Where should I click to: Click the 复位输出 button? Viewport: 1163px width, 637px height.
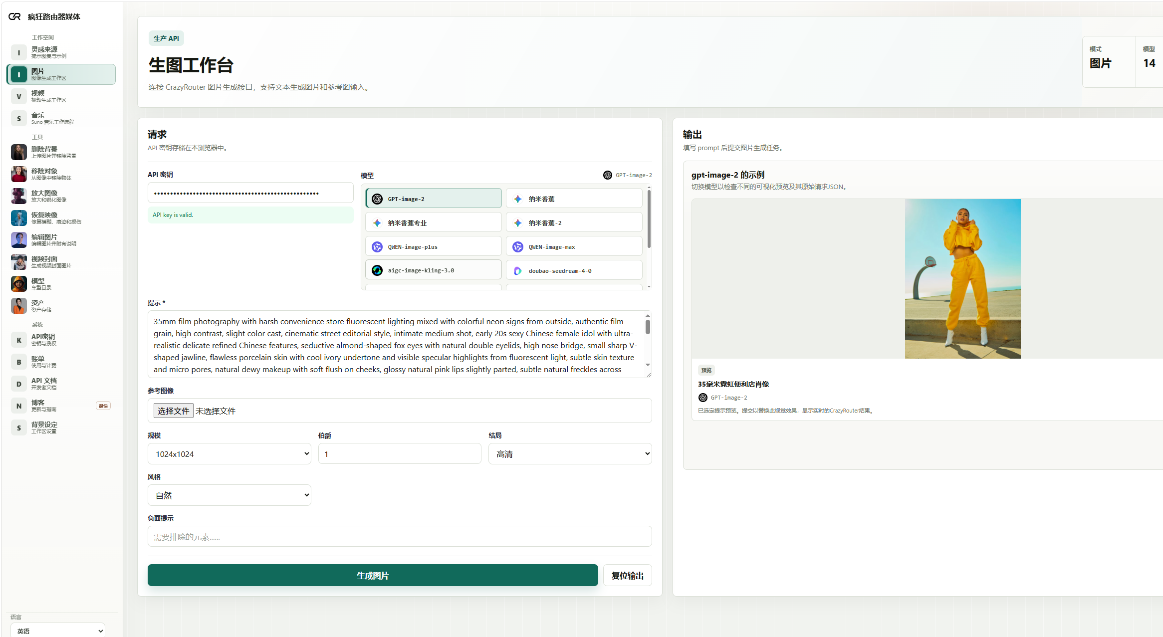click(x=628, y=576)
